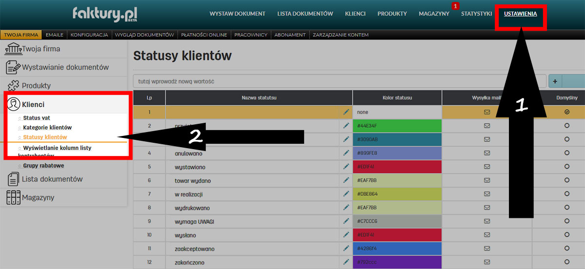
Task: Click envelope icon in the 'wydrukowano' row
Action: click(487, 208)
